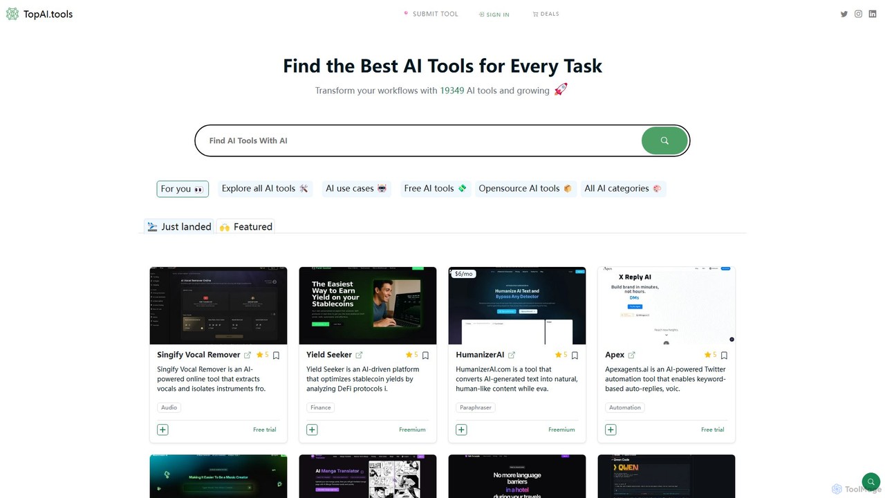Click HumanizerAI star rating
This screenshot has width=885, height=498.
(x=561, y=355)
